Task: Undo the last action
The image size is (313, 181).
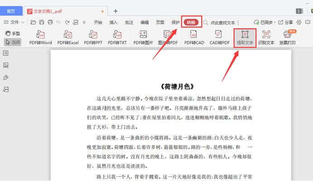Action: [x=58, y=22]
